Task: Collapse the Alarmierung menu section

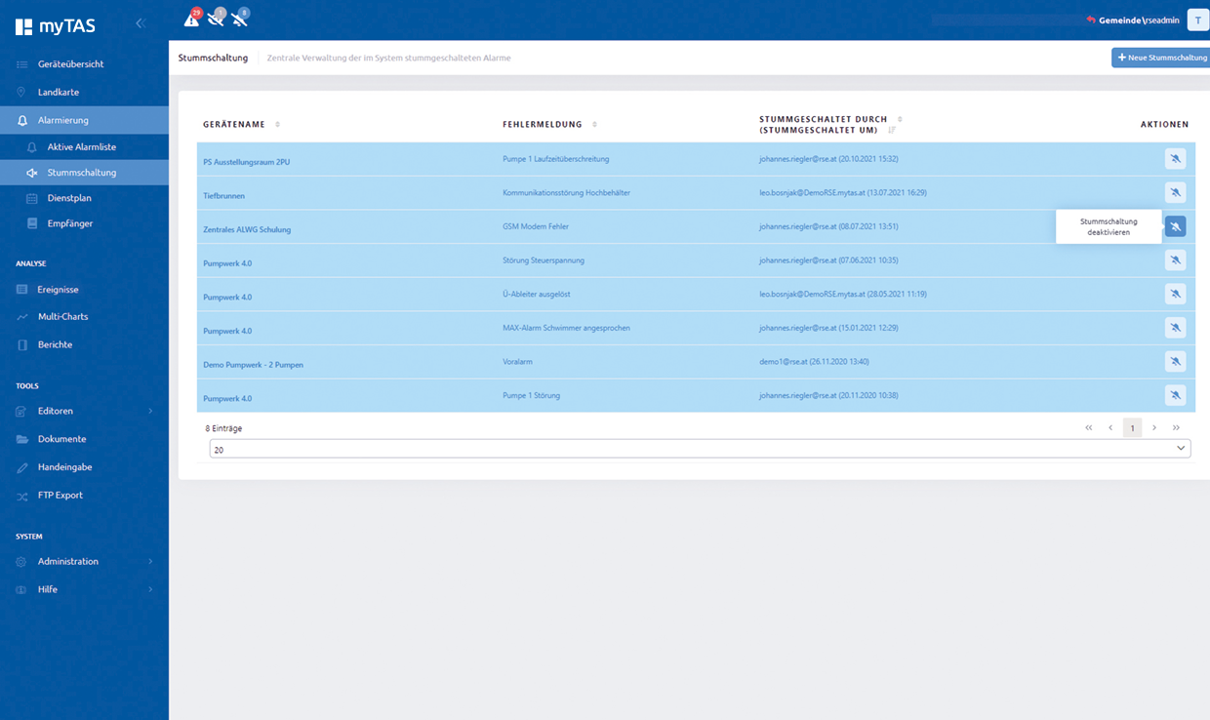Action: (84, 120)
